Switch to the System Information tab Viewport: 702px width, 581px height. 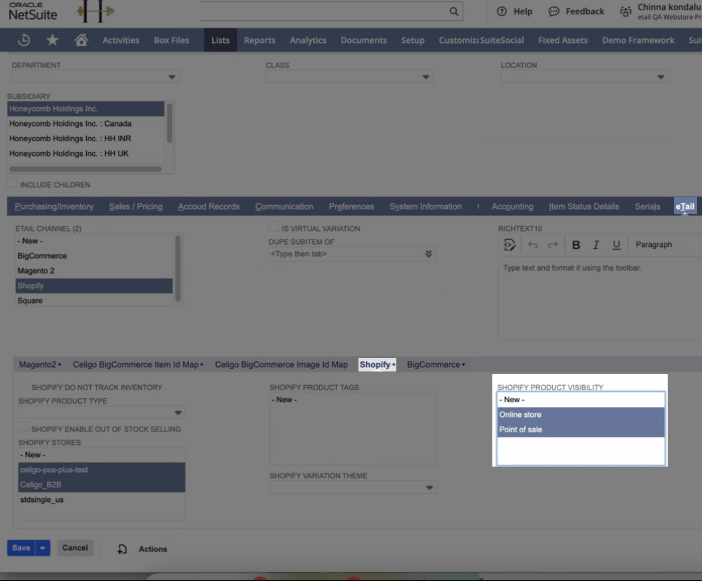tap(425, 206)
